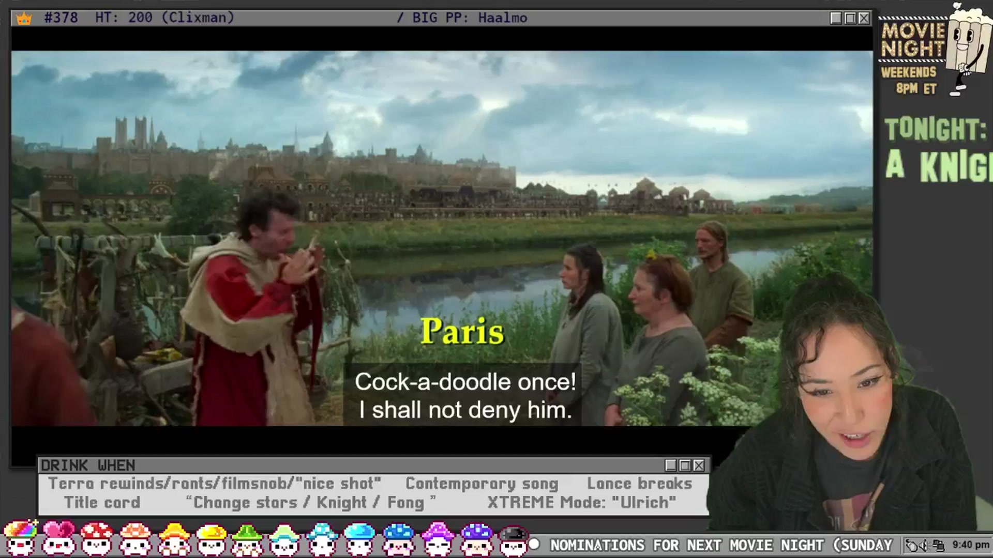
Task: Click the 'Cock-a-doodle once!' subtitle caption
Action: coord(465,382)
